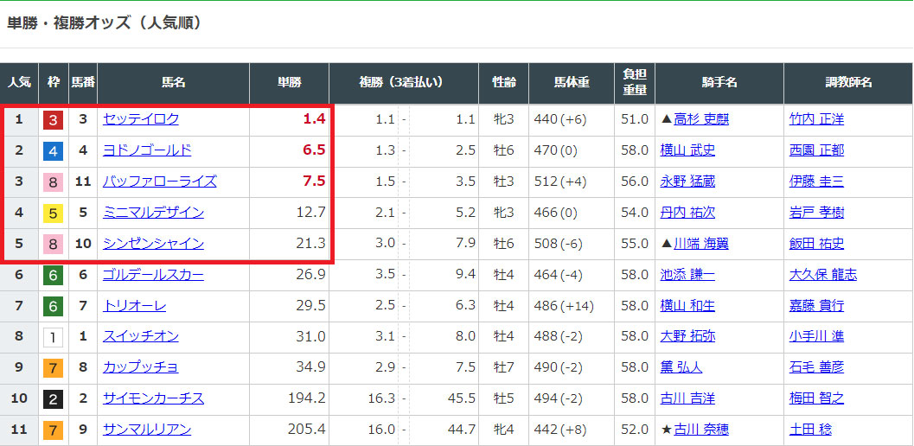The width and height of the screenshot is (914, 446).
Task: Open the セッテイロク horse page link
Action: (141, 119)
